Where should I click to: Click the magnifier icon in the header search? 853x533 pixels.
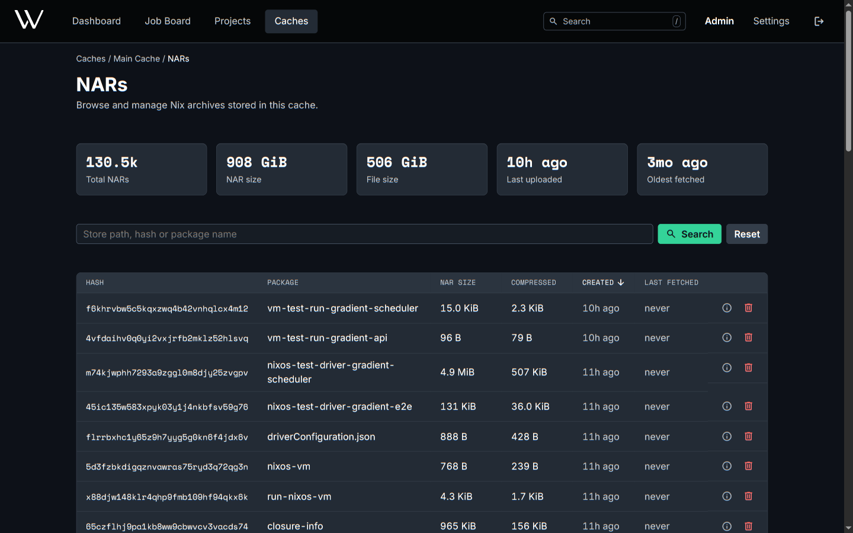click(x=553, y=21)
